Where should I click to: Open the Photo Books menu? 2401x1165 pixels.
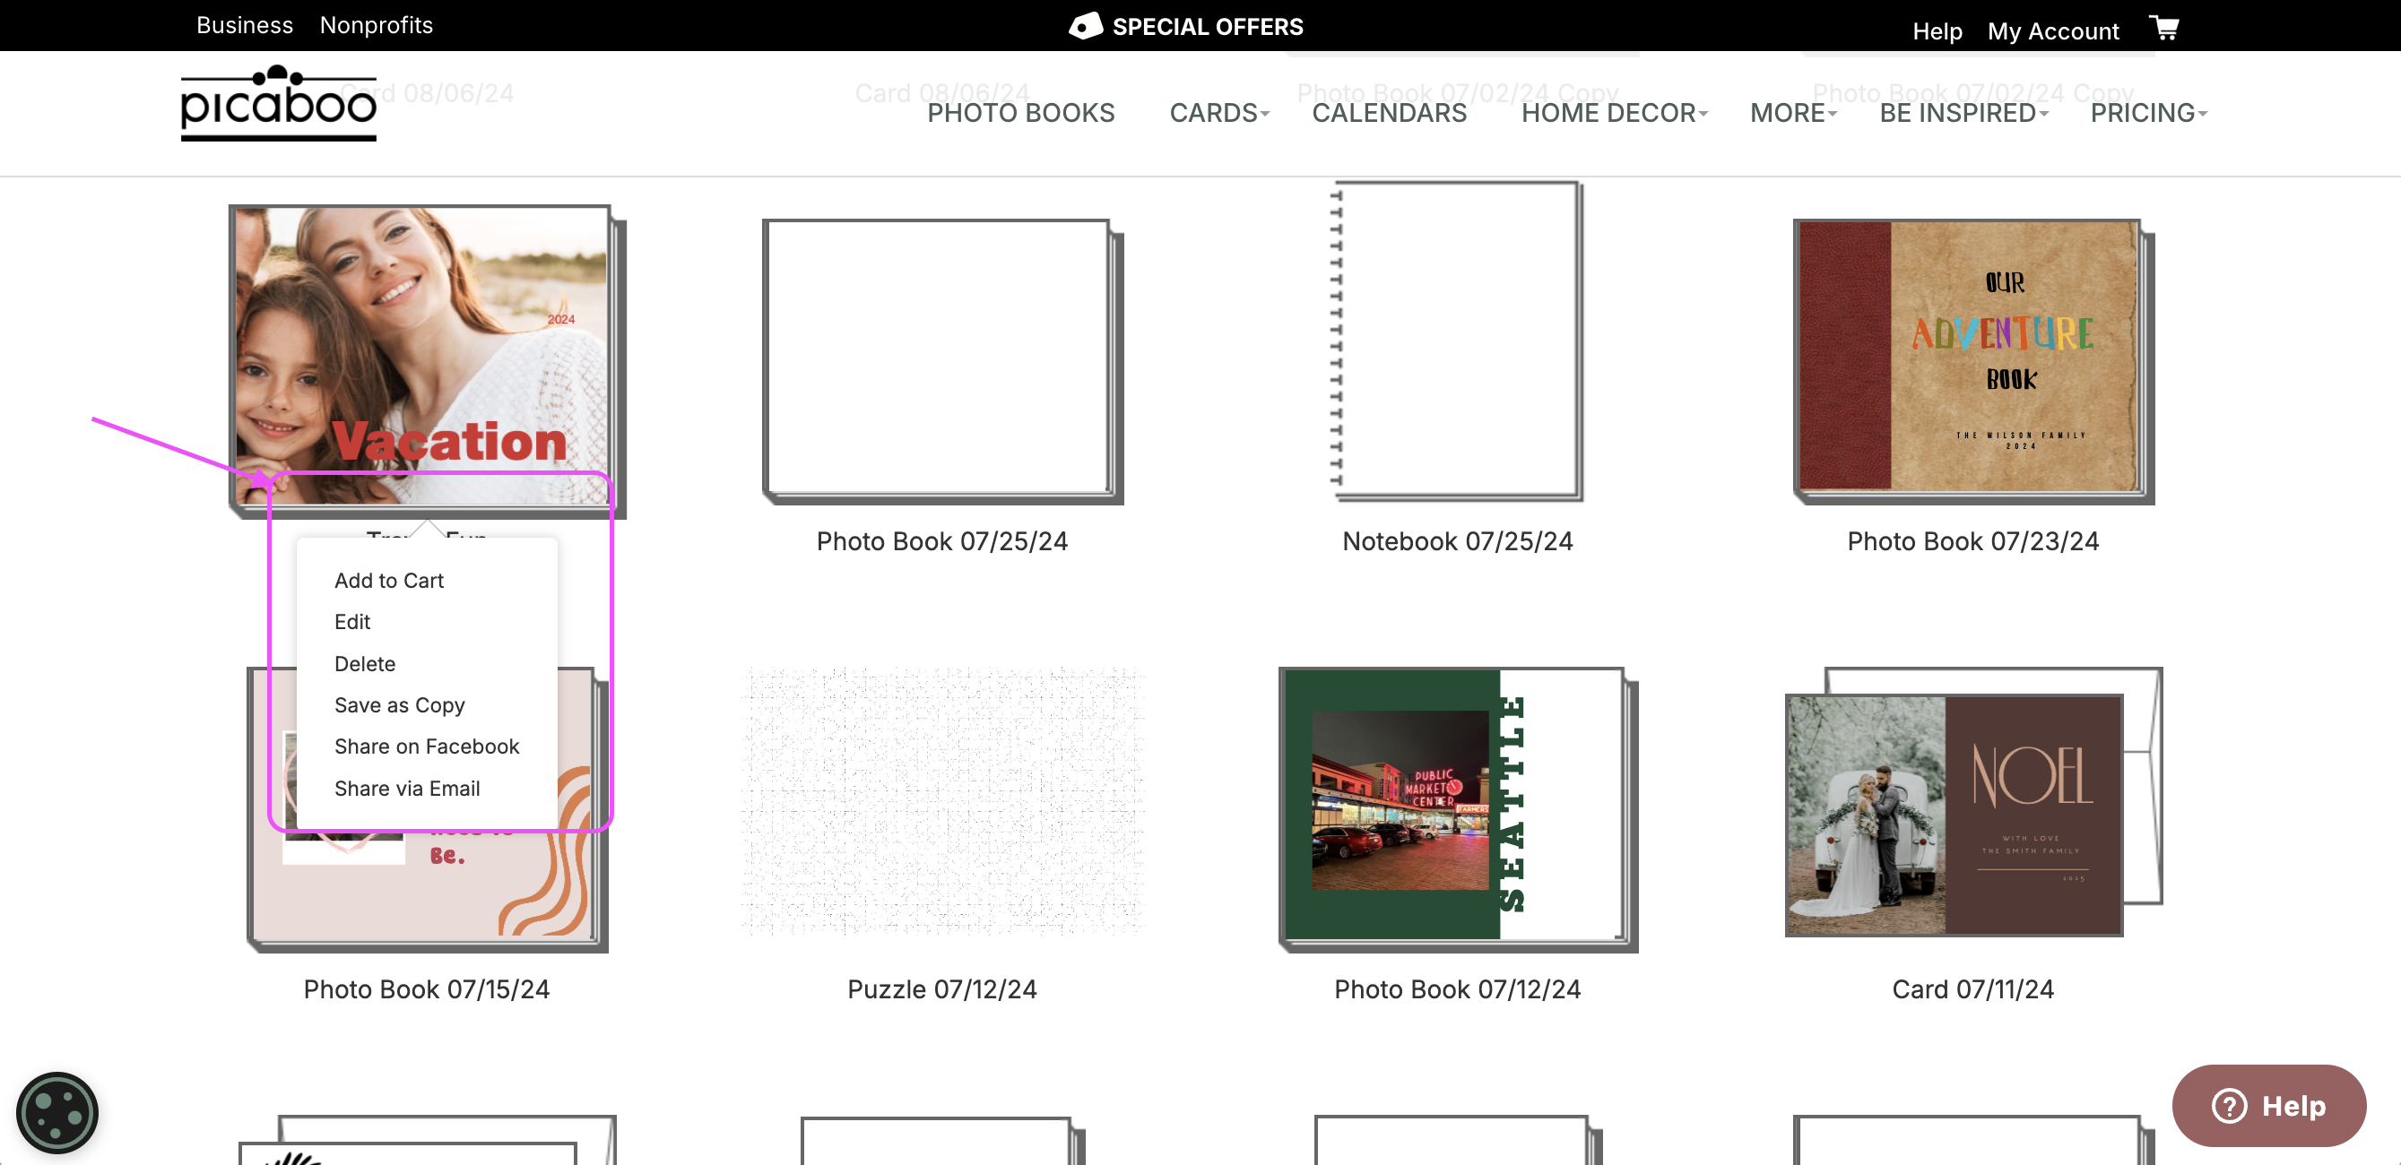tap(1020, 113)
